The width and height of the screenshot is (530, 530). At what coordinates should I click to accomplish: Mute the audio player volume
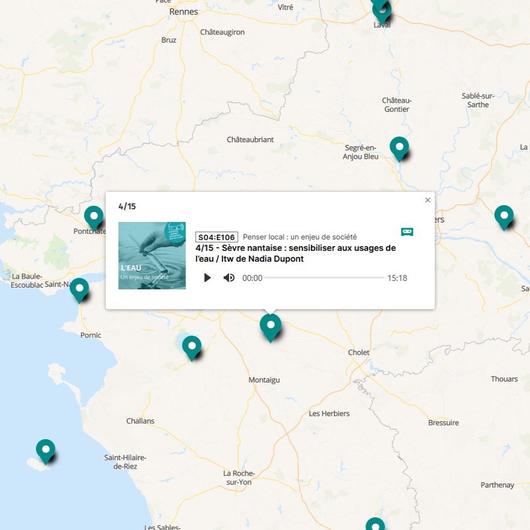point(229,278)
